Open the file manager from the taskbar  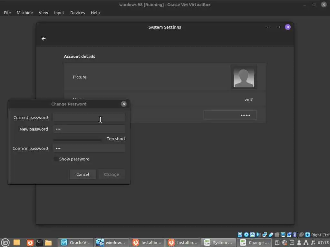48,242
